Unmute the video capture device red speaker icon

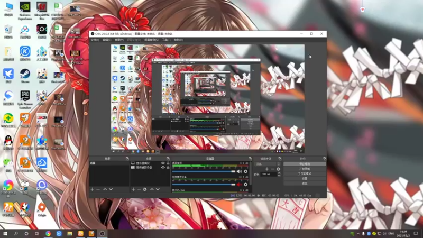tap(239, 185)
